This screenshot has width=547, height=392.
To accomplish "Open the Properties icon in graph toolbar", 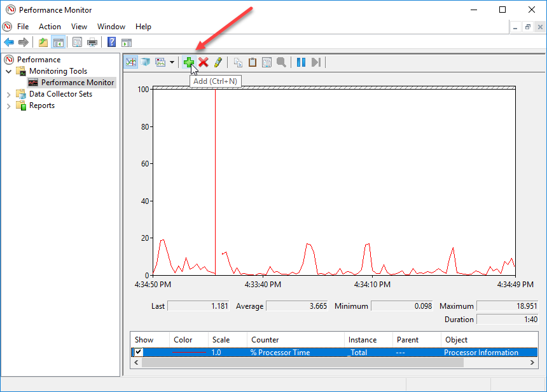I will [267, 62].
